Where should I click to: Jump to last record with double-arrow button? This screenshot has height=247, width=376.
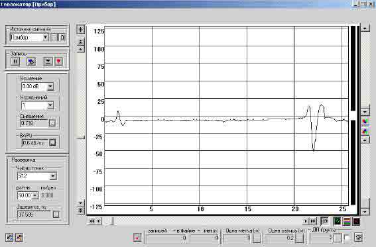[313, 221]
